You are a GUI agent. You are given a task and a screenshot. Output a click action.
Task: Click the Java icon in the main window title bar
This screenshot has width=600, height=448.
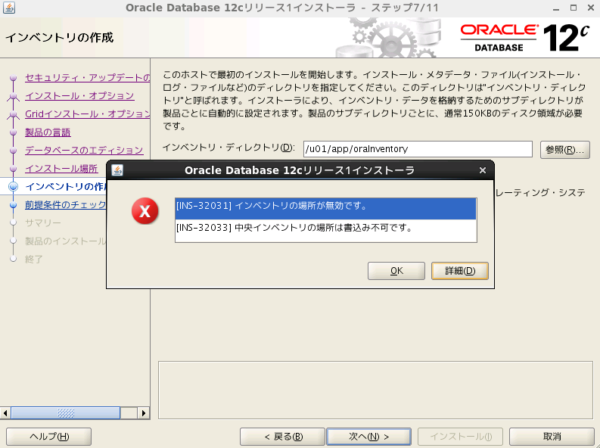click(x=9, y=8)
